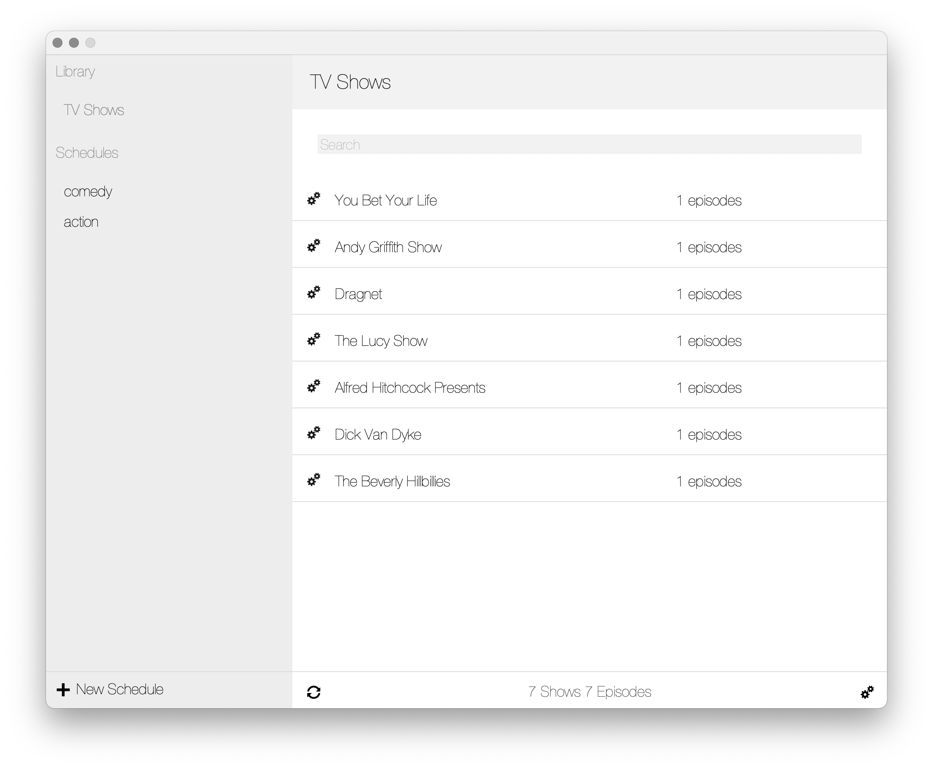The height and width of the screenshot is (769, 933).
Task: Click the New Schedule label
Action: [119, 689]
